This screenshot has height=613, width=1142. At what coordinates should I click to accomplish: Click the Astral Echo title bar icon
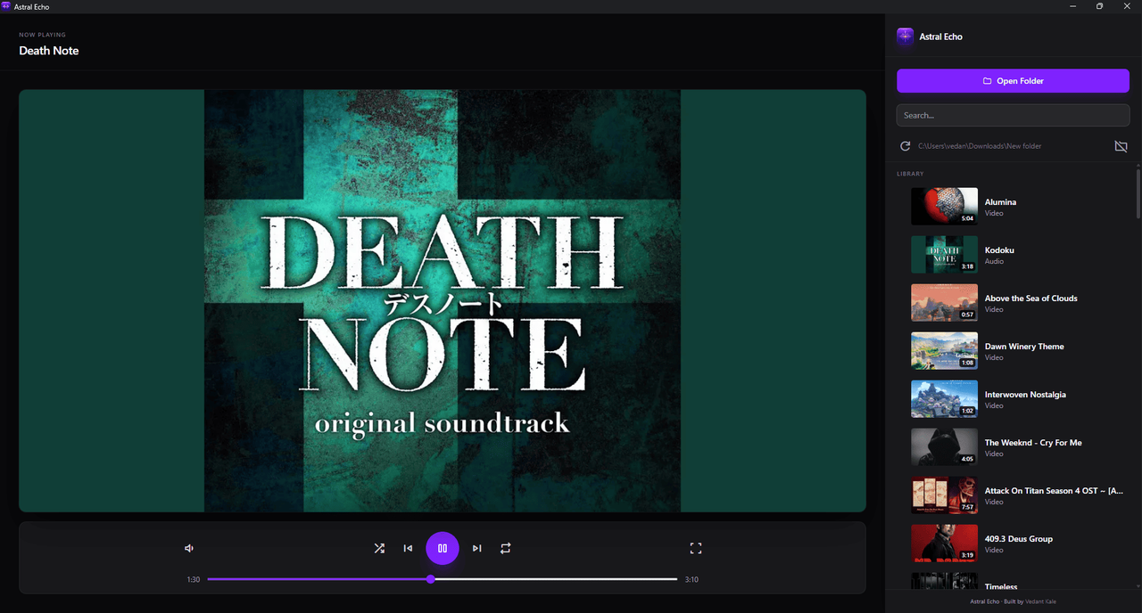(6, 6)
